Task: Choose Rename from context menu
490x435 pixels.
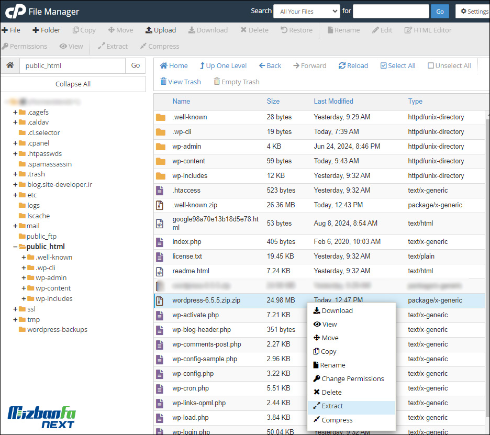Action: tap(351, 365)
